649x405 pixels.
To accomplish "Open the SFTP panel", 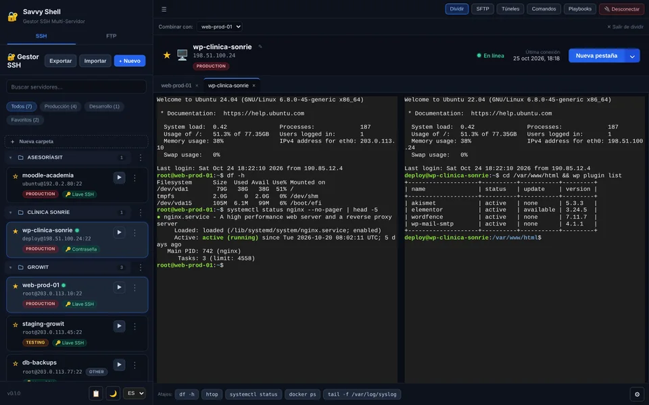I will tap(483, 9).
